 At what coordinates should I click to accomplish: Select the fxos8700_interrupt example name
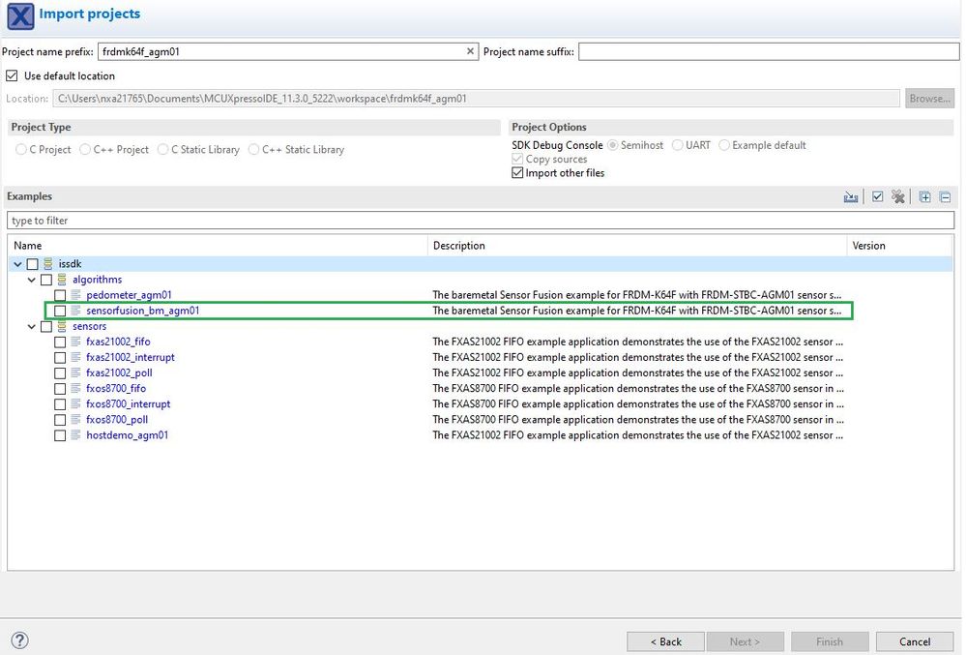[x=129, y=404]
